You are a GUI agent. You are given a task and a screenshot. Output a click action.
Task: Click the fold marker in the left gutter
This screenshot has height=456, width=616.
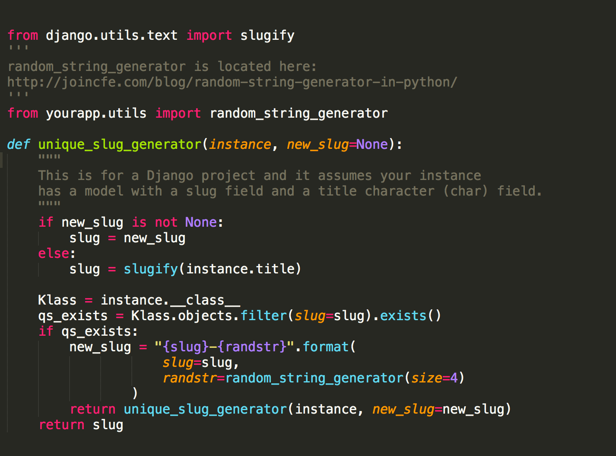point(2,160)
